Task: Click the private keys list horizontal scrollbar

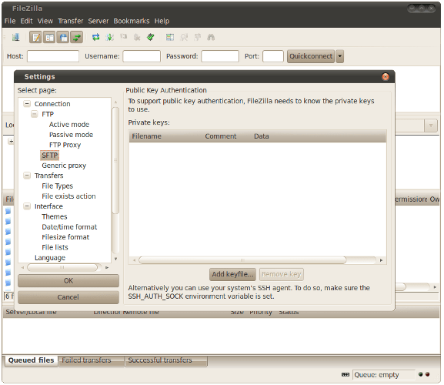Action: pyautogui.click(x=242, y=260)
